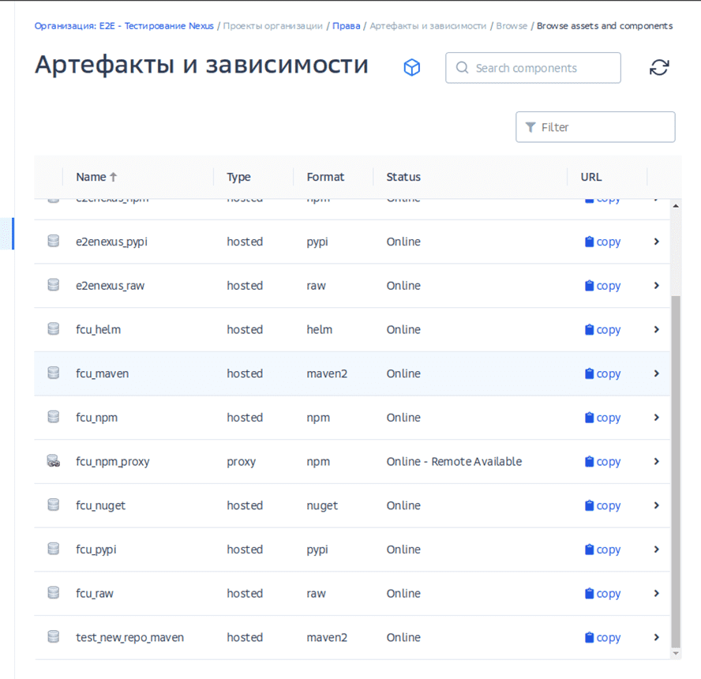The height and width of the screenshot is (679, 701).
Task: Click the clipboard copy icon for fcu_maven
Action: 589,373
